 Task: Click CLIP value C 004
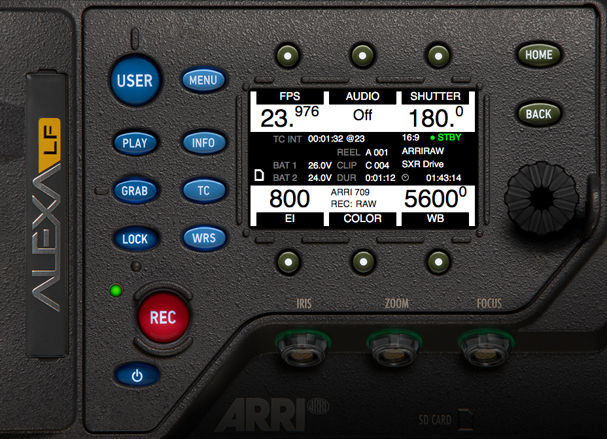click(x=377, y=165)
